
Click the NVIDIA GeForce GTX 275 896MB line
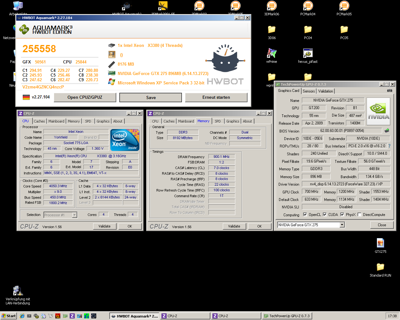tap(163, 73)
